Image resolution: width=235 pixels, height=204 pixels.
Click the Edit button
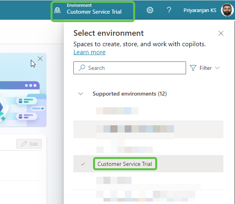tap(29, 144)
